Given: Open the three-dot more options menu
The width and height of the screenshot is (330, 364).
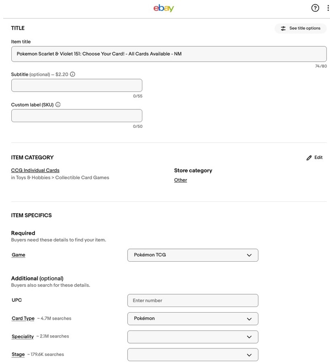Looking at the screenshot, I should pyautogui.click(x=328, y=8).
